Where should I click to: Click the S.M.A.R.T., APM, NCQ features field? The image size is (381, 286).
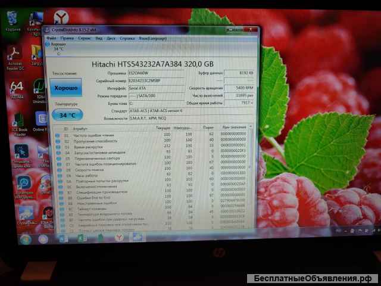click(192, 118)
